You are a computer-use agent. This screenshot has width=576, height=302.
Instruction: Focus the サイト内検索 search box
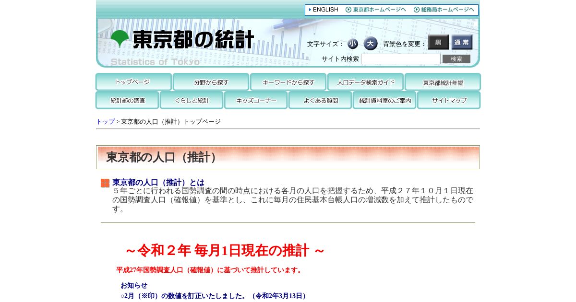[x=401, y=59]
